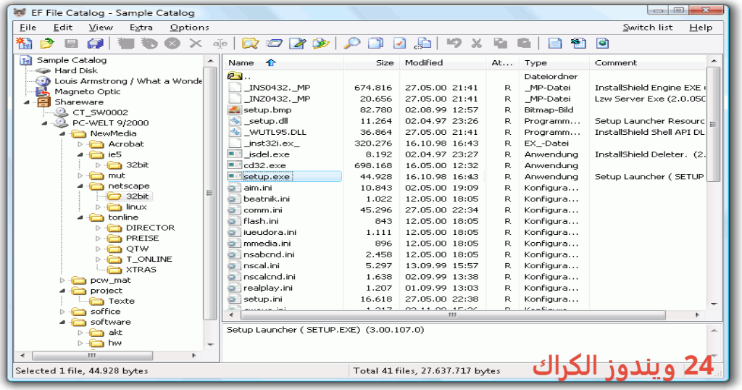Screen dimensions: 742x390
Task: Click the Save all multi-disk icon
Action: [95, 43]
